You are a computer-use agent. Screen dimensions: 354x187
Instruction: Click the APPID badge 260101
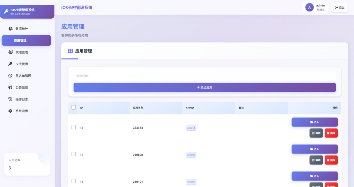[x=191, y=181]
